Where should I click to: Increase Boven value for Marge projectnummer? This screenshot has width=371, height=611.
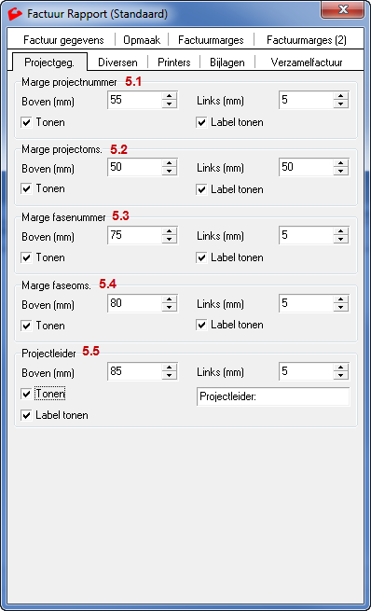169,96
